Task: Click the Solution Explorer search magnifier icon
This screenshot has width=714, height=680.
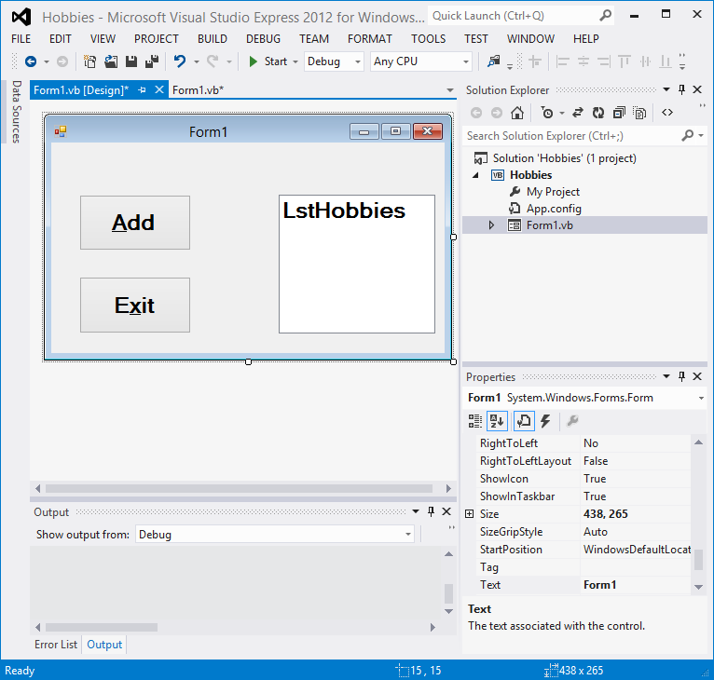Action: point(688,135)
